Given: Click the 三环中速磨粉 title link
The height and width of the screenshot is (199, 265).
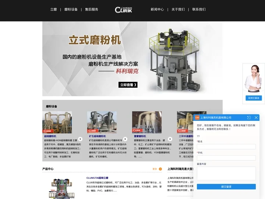Looking at the screenshot, I should click(x=186, y=136).
